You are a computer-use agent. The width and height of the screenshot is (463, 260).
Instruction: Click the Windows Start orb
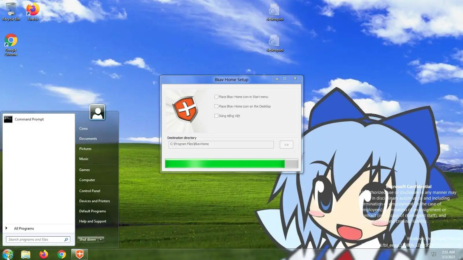(x=8, y=254)
